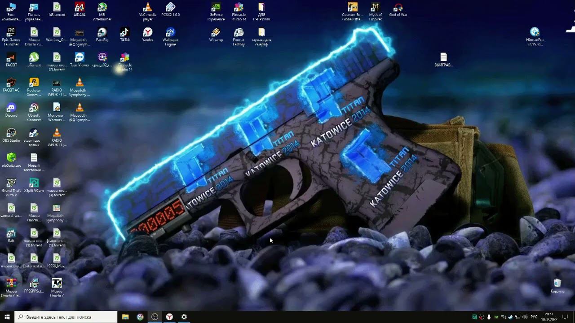Focus the taskbar search box

tap(66, 317)
